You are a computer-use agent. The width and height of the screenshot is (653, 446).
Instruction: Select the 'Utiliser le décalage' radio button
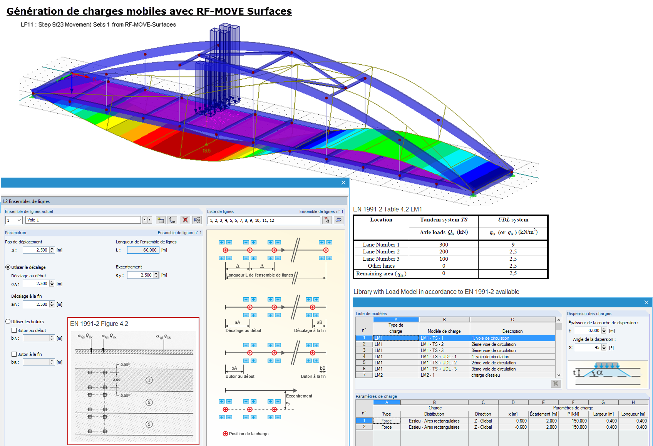click(8, 267)
